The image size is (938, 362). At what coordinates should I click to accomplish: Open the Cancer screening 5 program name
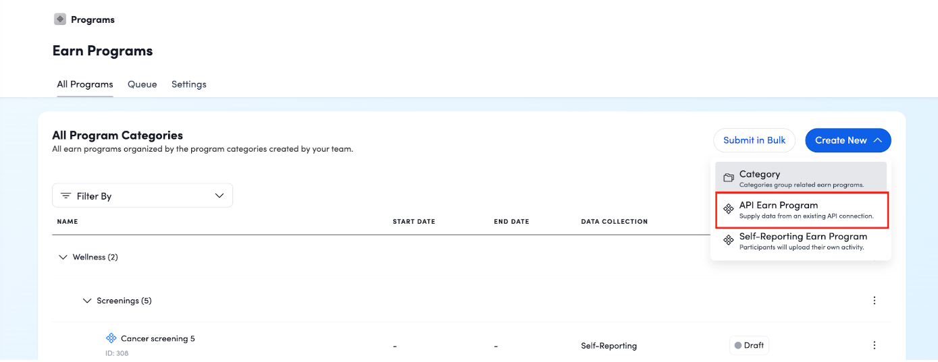(157, 338)
